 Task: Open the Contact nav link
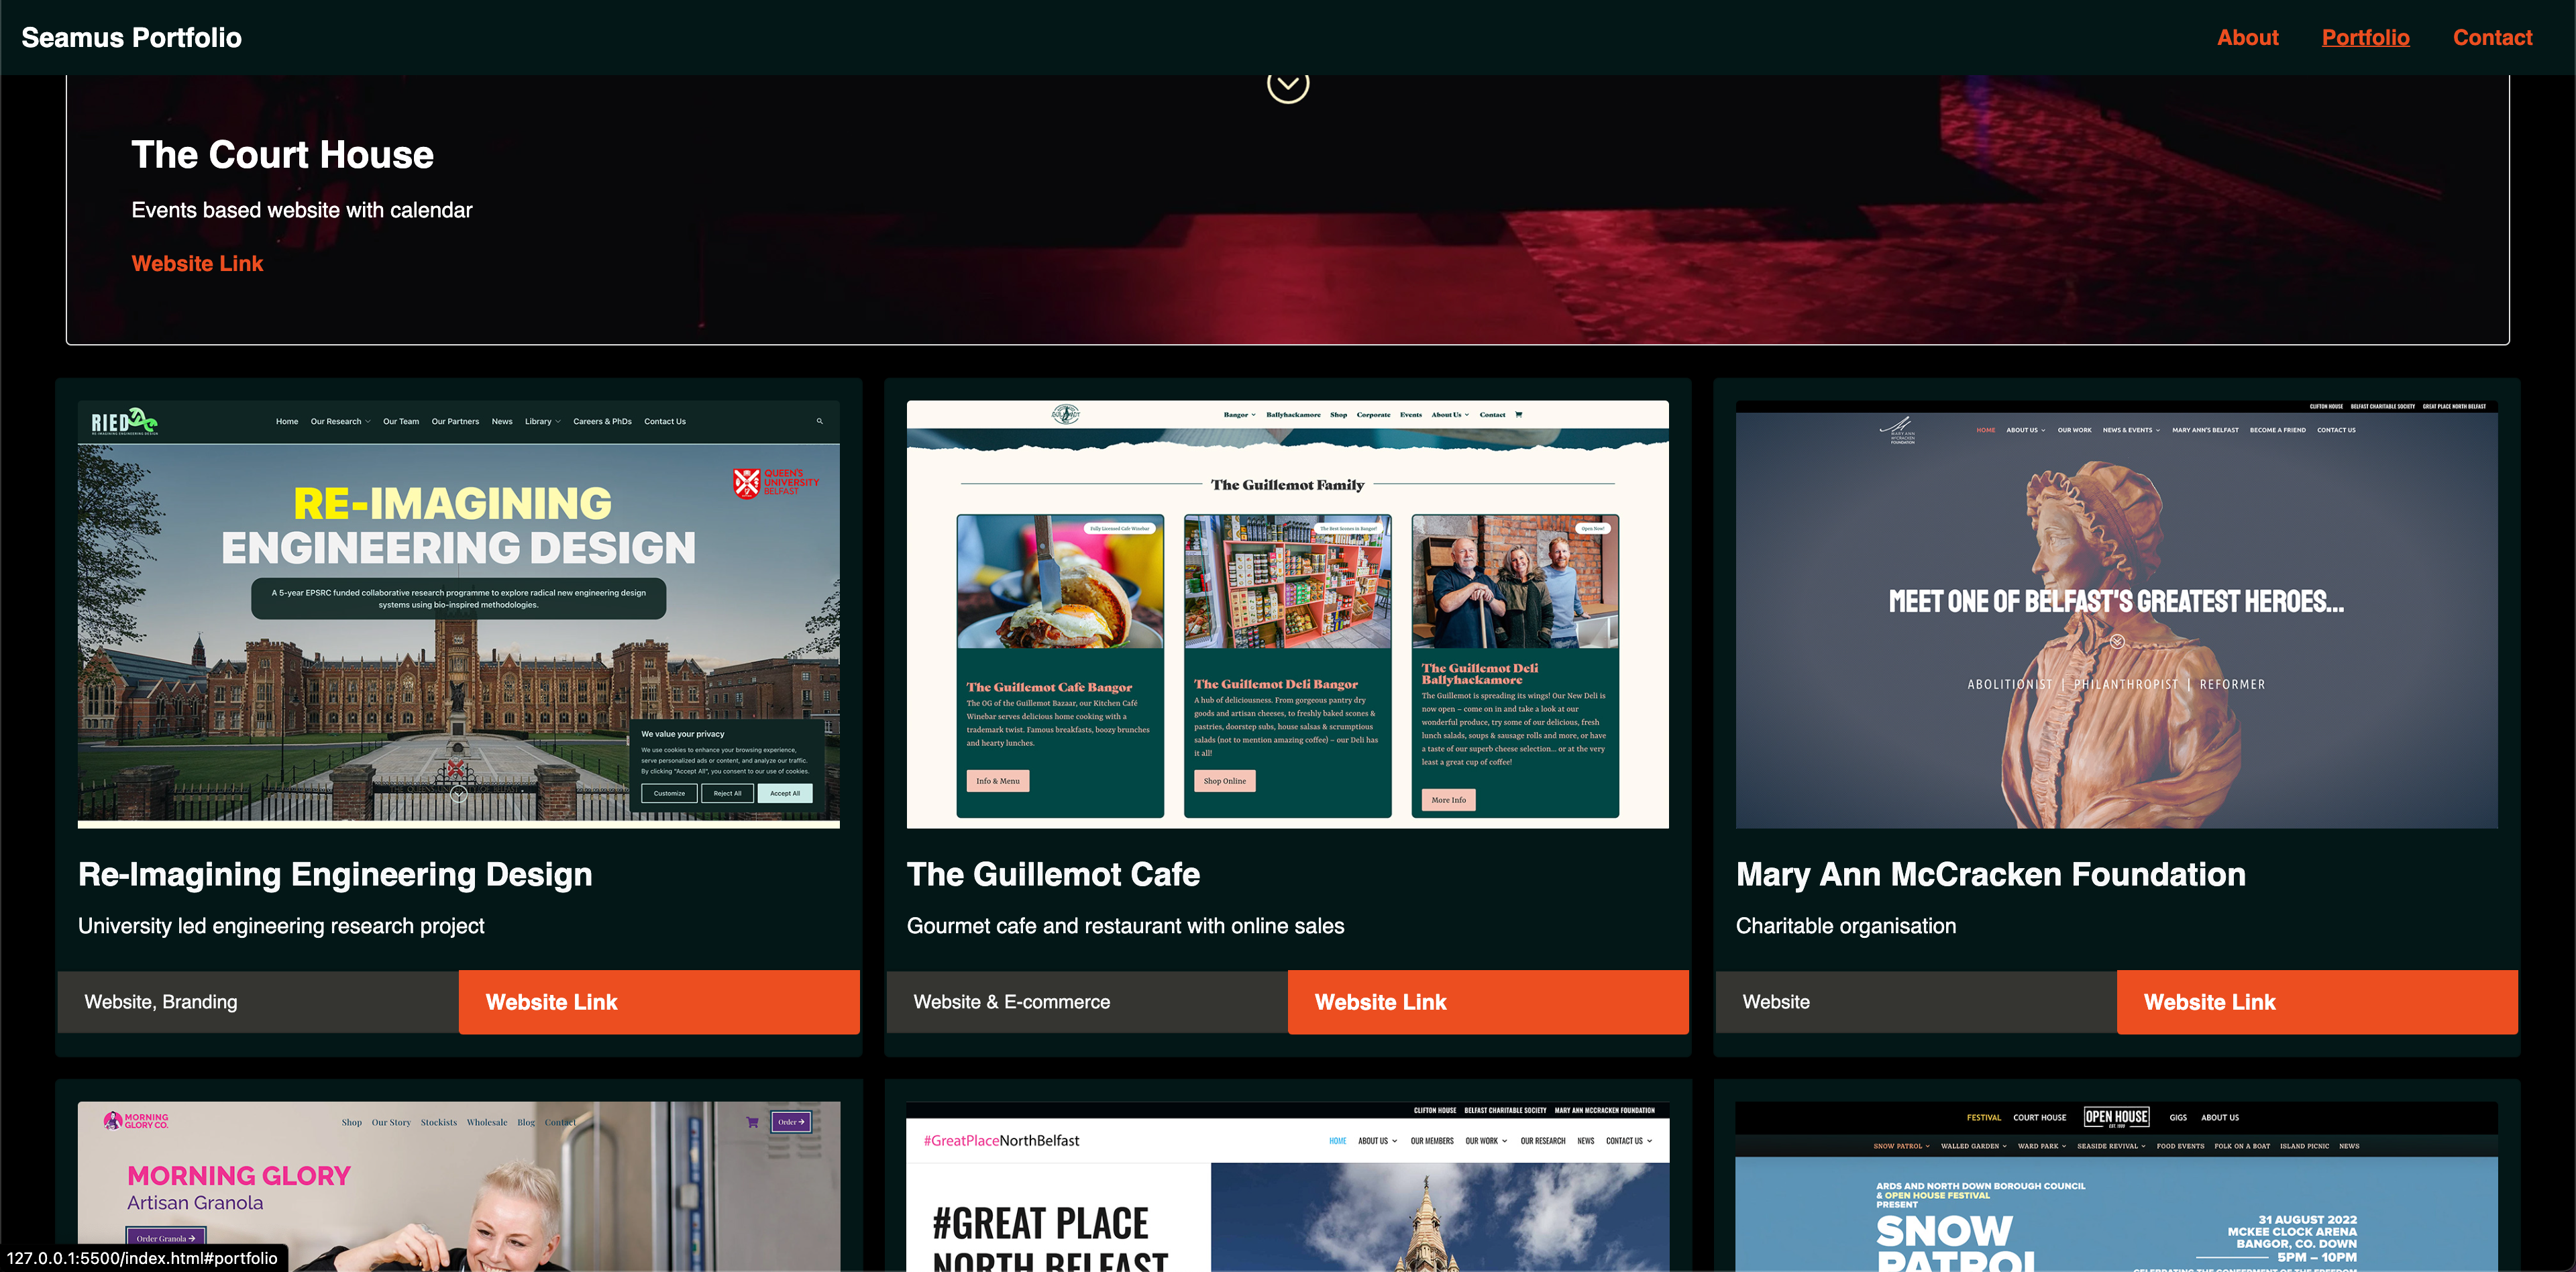[2492, 37]
